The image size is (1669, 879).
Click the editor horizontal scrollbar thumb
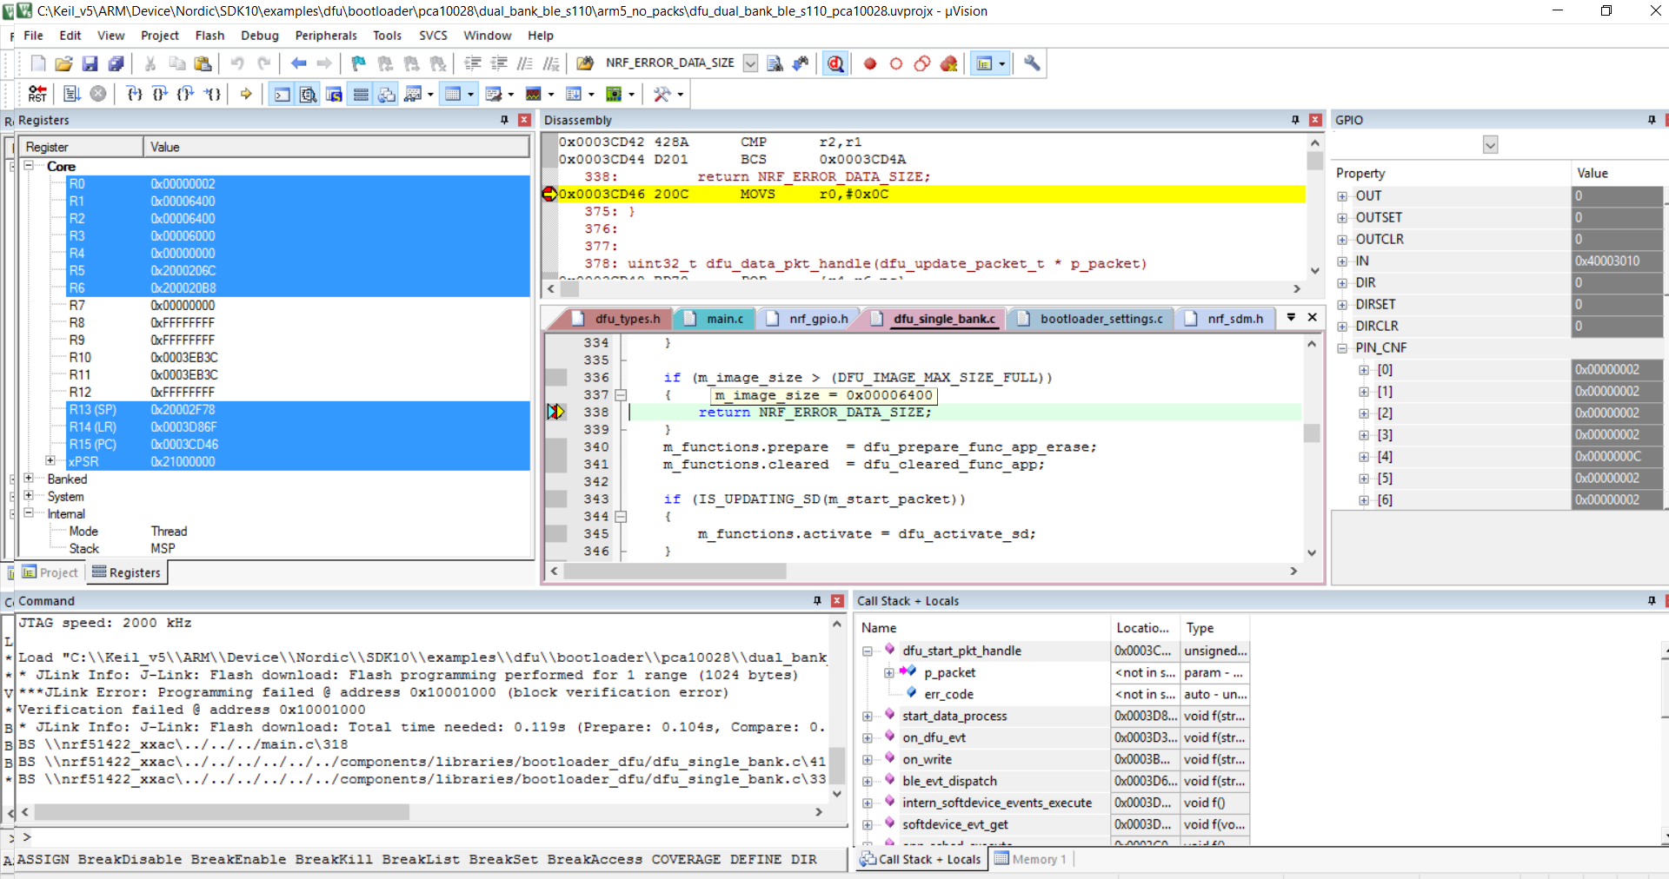pos(675,571)
